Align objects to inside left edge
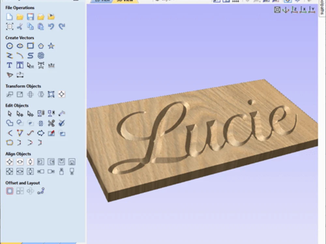The height and width of the screenshot is (244, 326). coord(41,162)
